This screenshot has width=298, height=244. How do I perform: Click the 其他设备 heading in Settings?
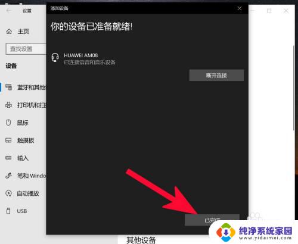[141, 240]
